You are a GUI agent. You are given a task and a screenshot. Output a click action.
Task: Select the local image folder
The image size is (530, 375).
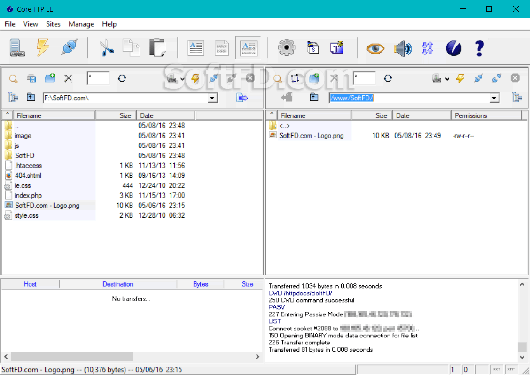[23, 136]
